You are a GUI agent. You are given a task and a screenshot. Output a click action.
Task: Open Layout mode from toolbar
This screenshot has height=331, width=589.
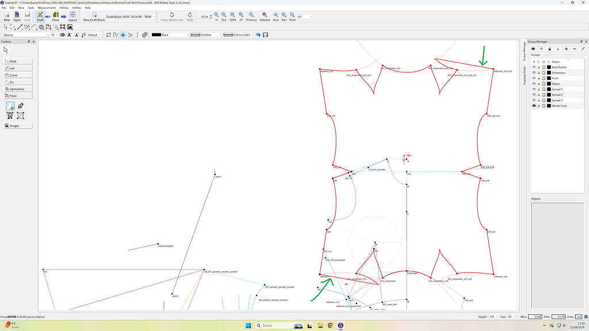tap(72, 16)
